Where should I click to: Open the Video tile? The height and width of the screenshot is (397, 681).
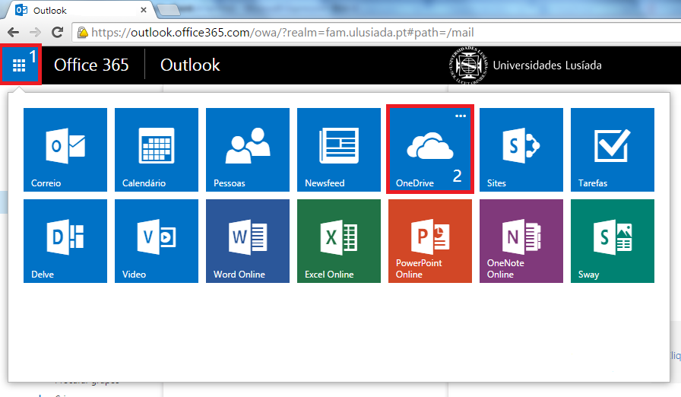(157, 241)
